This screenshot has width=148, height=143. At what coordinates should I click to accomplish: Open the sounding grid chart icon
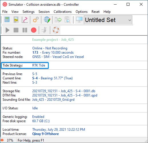tap(16, 20)
